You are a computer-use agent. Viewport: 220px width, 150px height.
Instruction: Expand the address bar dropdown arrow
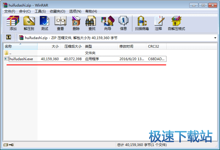(215, 38)
